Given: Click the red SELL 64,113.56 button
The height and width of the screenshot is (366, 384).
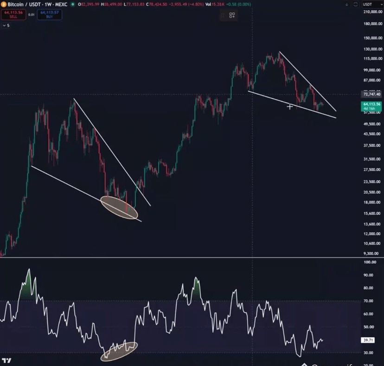Looking at the screenshot, I should point(13,14).
